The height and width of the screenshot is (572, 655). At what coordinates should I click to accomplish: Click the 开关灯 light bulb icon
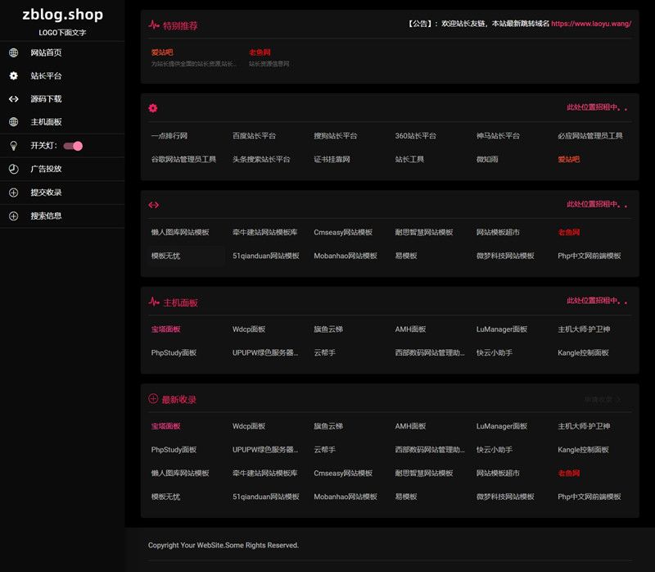11,145
